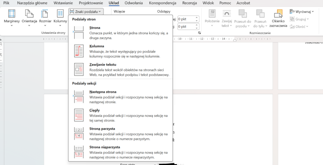323x165 pixels.
Task: Open the Rozmiar paper size menu
Action: coord(45,18)
